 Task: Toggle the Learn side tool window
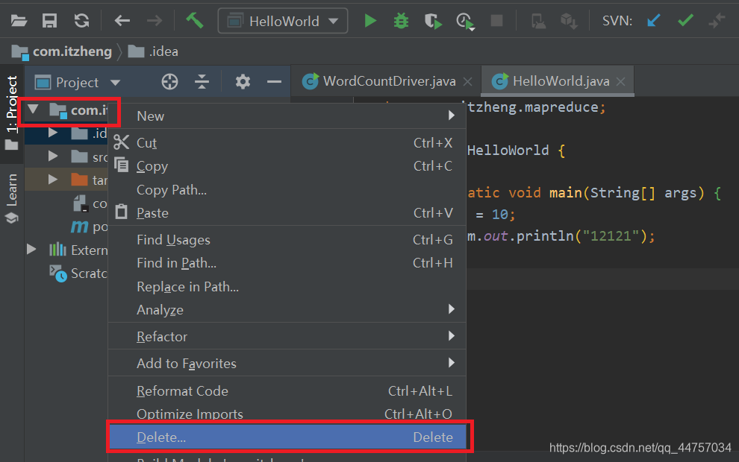[x=11, y=198]
